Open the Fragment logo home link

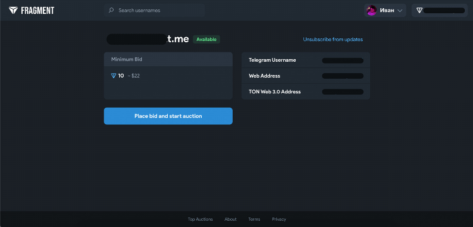coord(32,11)
